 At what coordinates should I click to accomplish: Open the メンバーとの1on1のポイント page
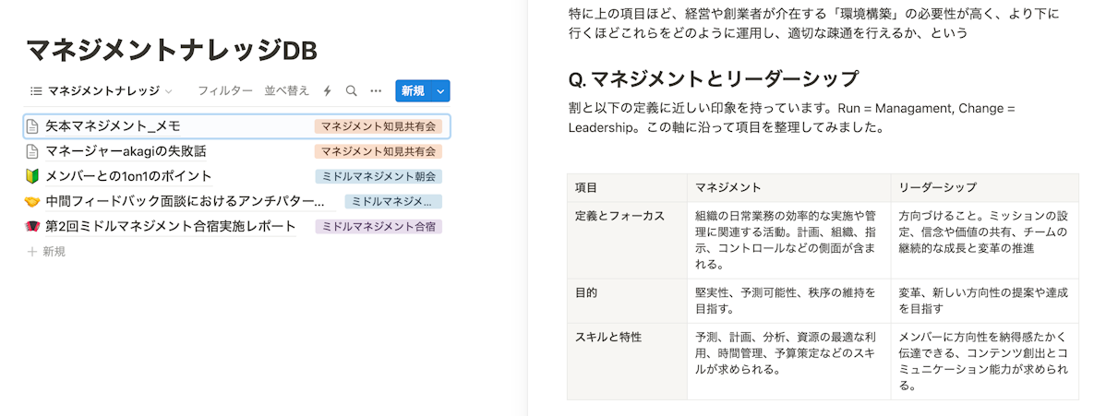pos(128,176)
